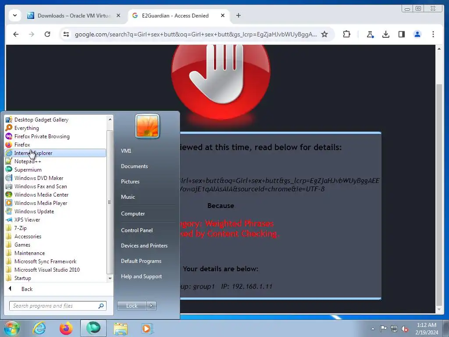Open the Extensions puzzle icon
The width and height of the screenshot is (449, 337).
(346, 34)
